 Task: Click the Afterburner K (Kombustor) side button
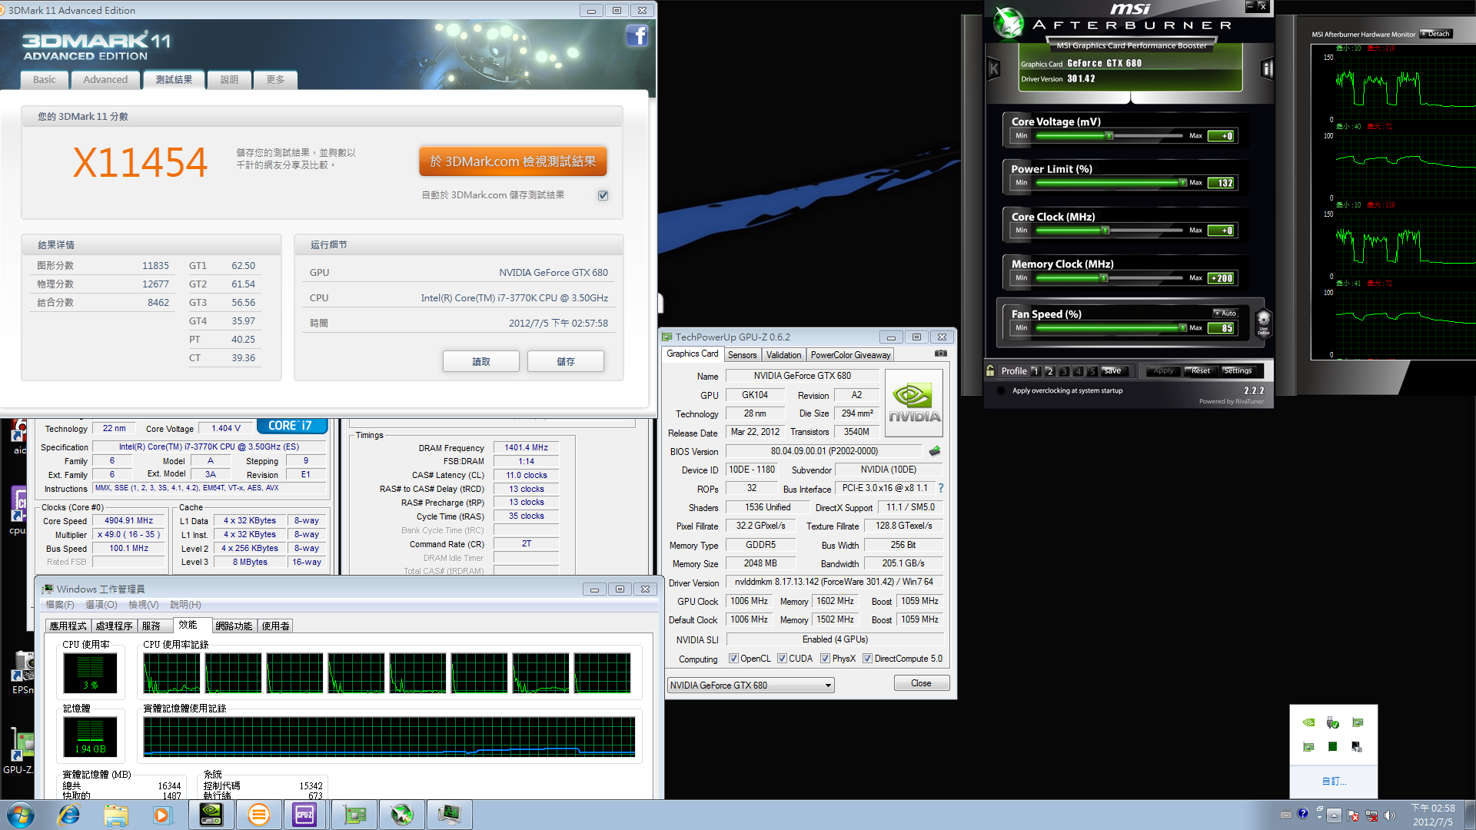coord(994,69)
